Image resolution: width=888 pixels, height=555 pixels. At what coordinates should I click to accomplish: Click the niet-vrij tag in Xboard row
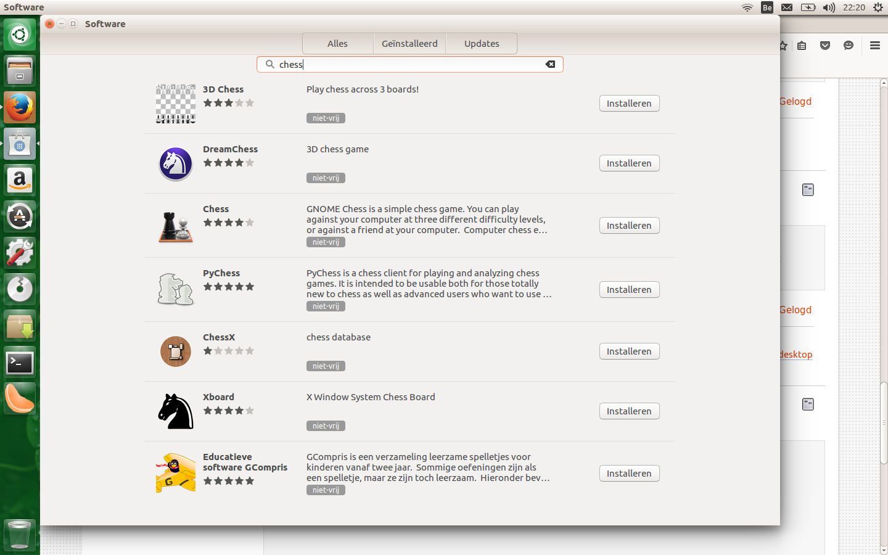point(326,426)
